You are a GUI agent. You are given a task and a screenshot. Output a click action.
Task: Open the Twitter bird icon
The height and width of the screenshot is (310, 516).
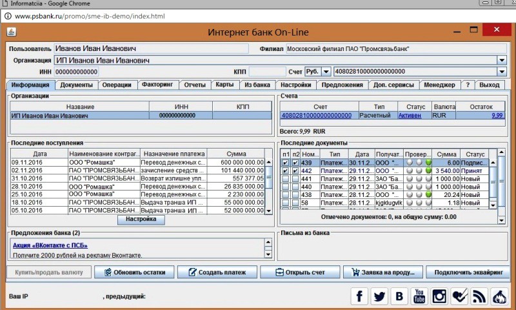[380, 296]
